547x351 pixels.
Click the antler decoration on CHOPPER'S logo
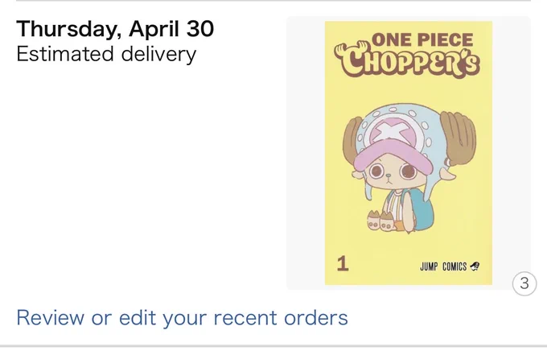(351, 49)
